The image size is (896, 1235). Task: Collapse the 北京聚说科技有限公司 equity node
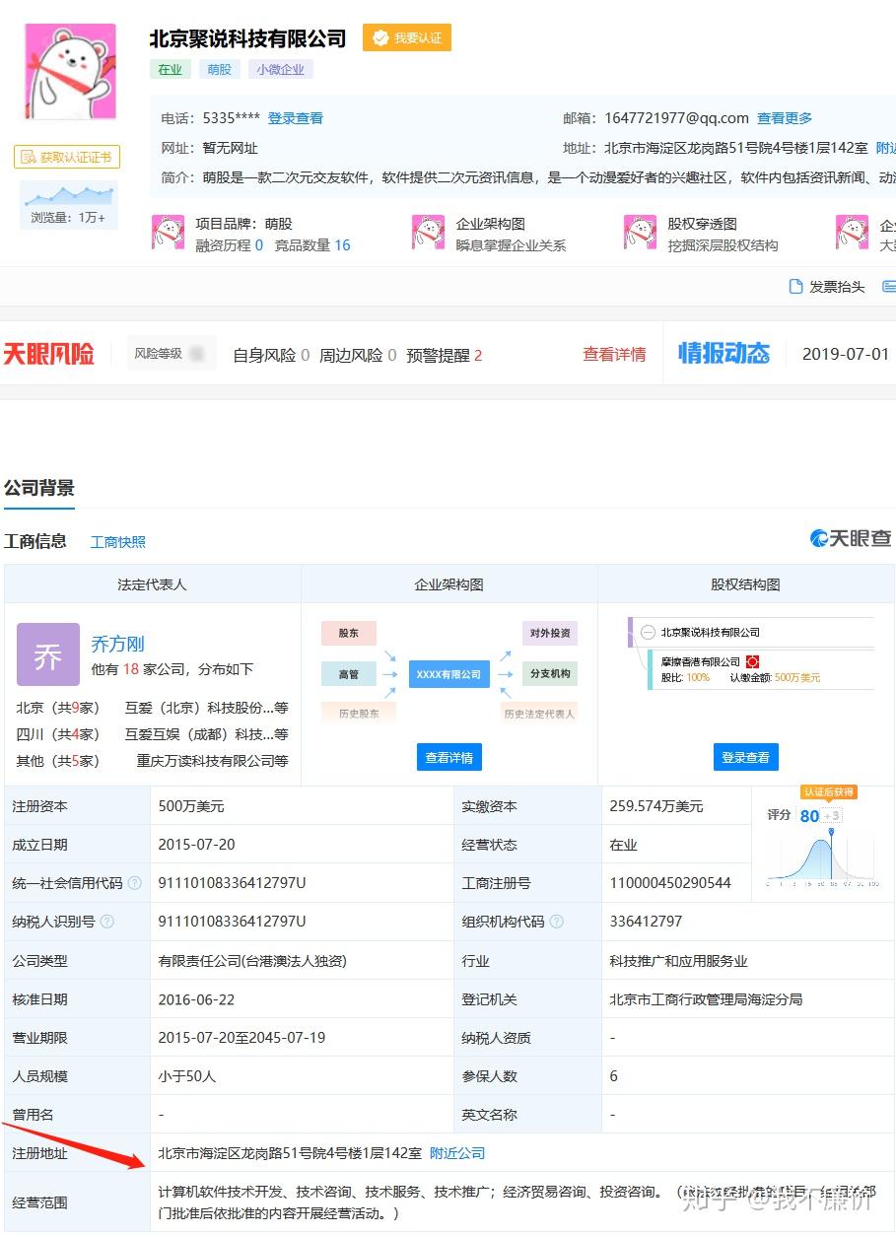coord(649,633)
